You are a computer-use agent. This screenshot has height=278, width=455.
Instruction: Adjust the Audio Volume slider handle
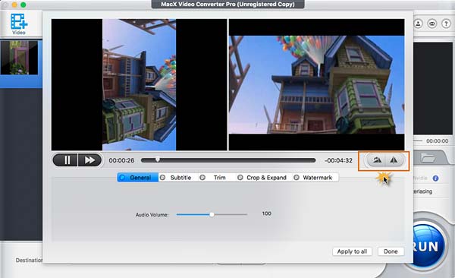212,215
